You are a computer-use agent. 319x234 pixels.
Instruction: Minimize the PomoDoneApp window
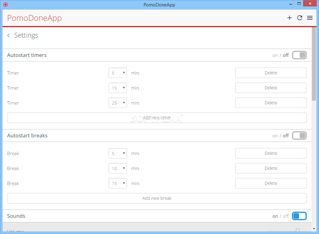[x=291, y=4]
